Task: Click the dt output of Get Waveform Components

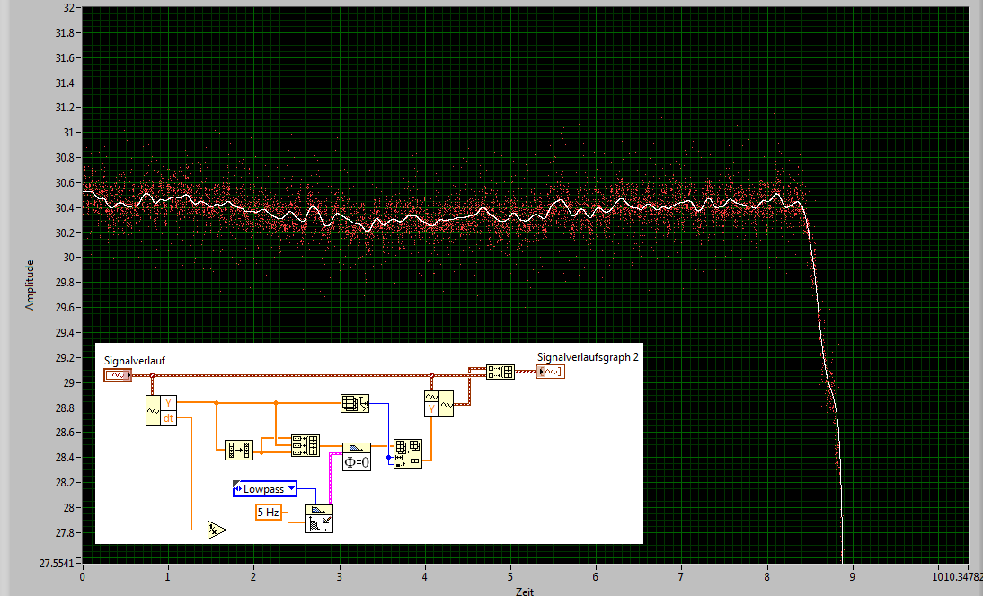Action: tap(169, 418)
